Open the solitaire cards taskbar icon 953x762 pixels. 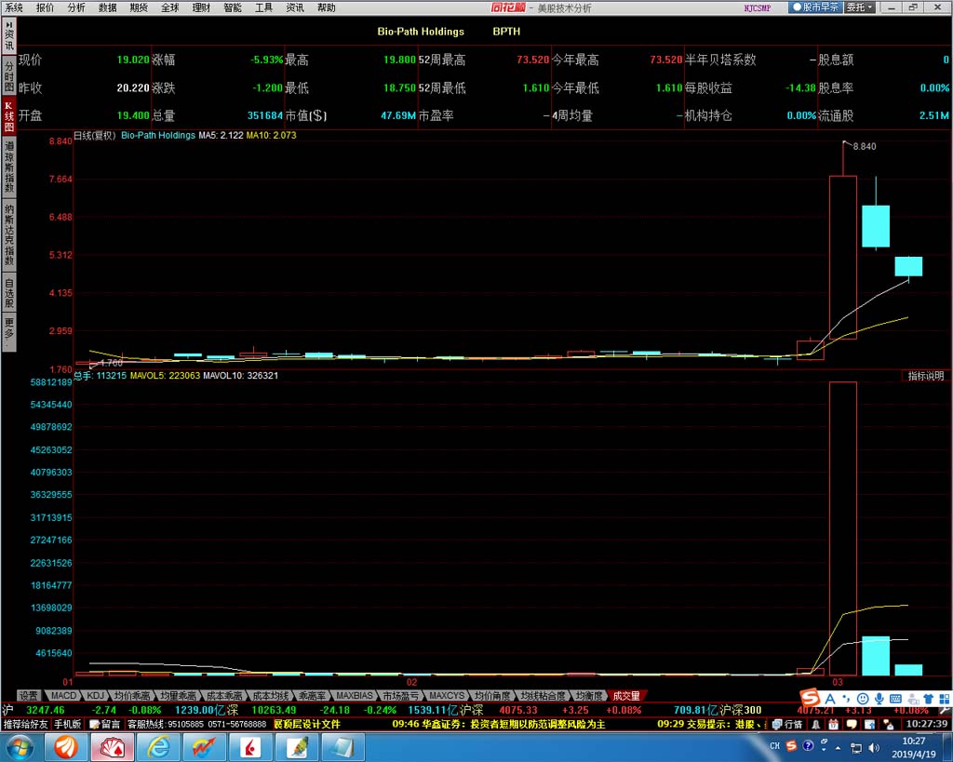coord(113,747)
